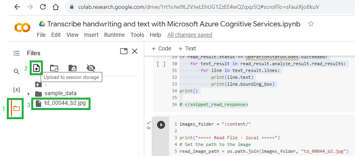
Task: Open find and replace search icon
Action: 16,72
